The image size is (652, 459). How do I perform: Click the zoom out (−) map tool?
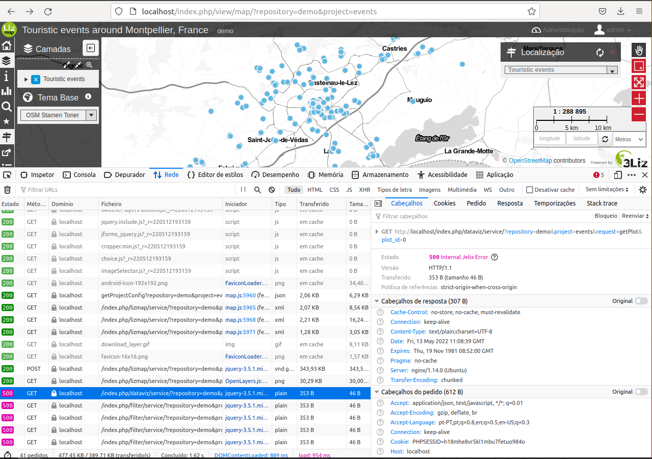[x=639, y=115]
